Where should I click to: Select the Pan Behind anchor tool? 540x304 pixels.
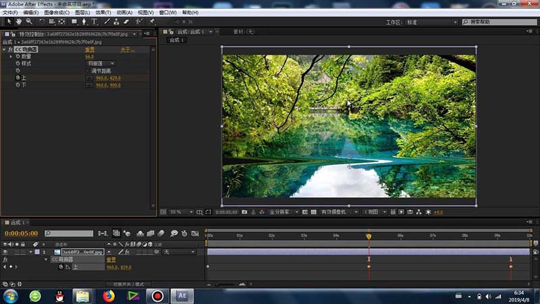tap(61, 22)
